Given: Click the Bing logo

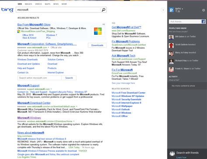Looking at the screenshot, I should point(7,10).
